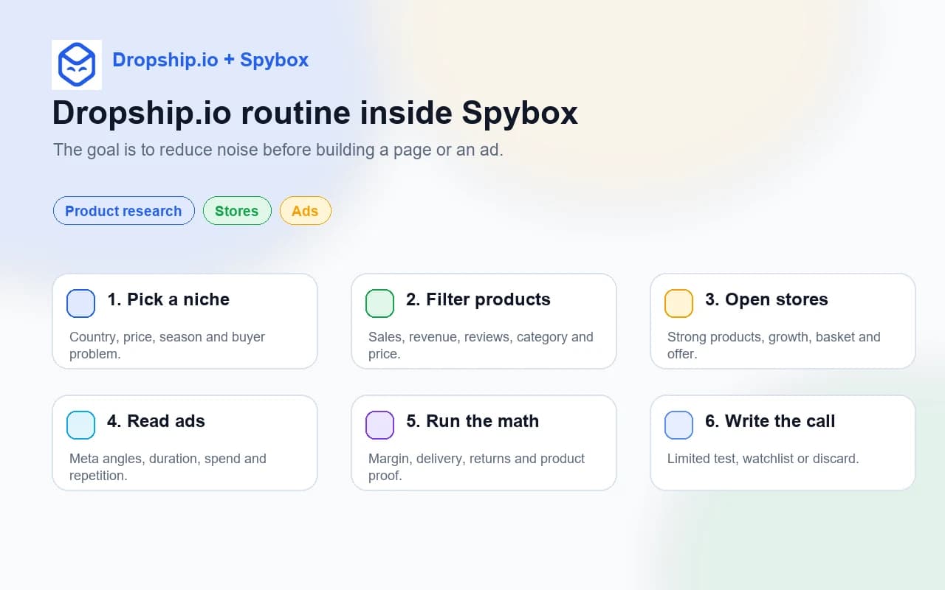
Task: Click the Dropship.io box logo icon
Action: [x=77, y=65]
